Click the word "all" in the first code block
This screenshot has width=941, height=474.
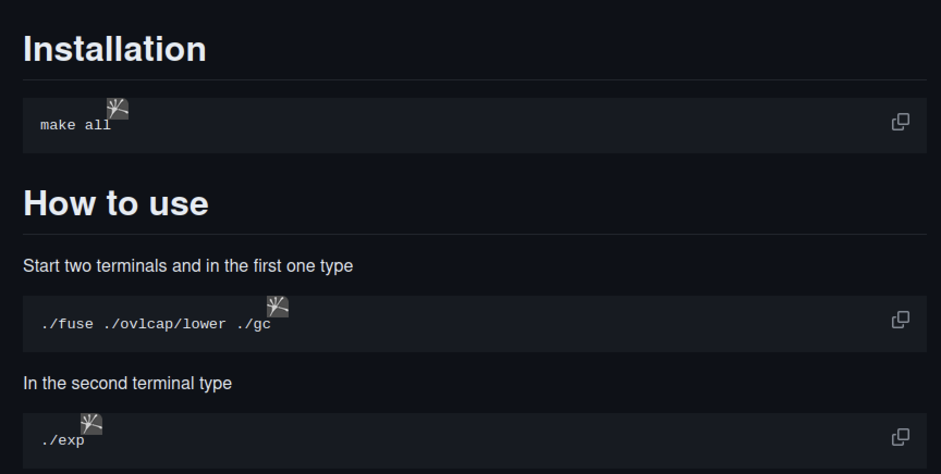click(98, 125)
